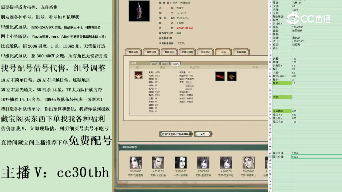342x192 pixels.
Task: Click the 叛逆 value 1199
Action: pyautogui.click(x=157, y=95)
